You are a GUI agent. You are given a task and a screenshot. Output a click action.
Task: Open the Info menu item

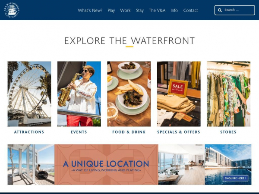tap(174, 10)
